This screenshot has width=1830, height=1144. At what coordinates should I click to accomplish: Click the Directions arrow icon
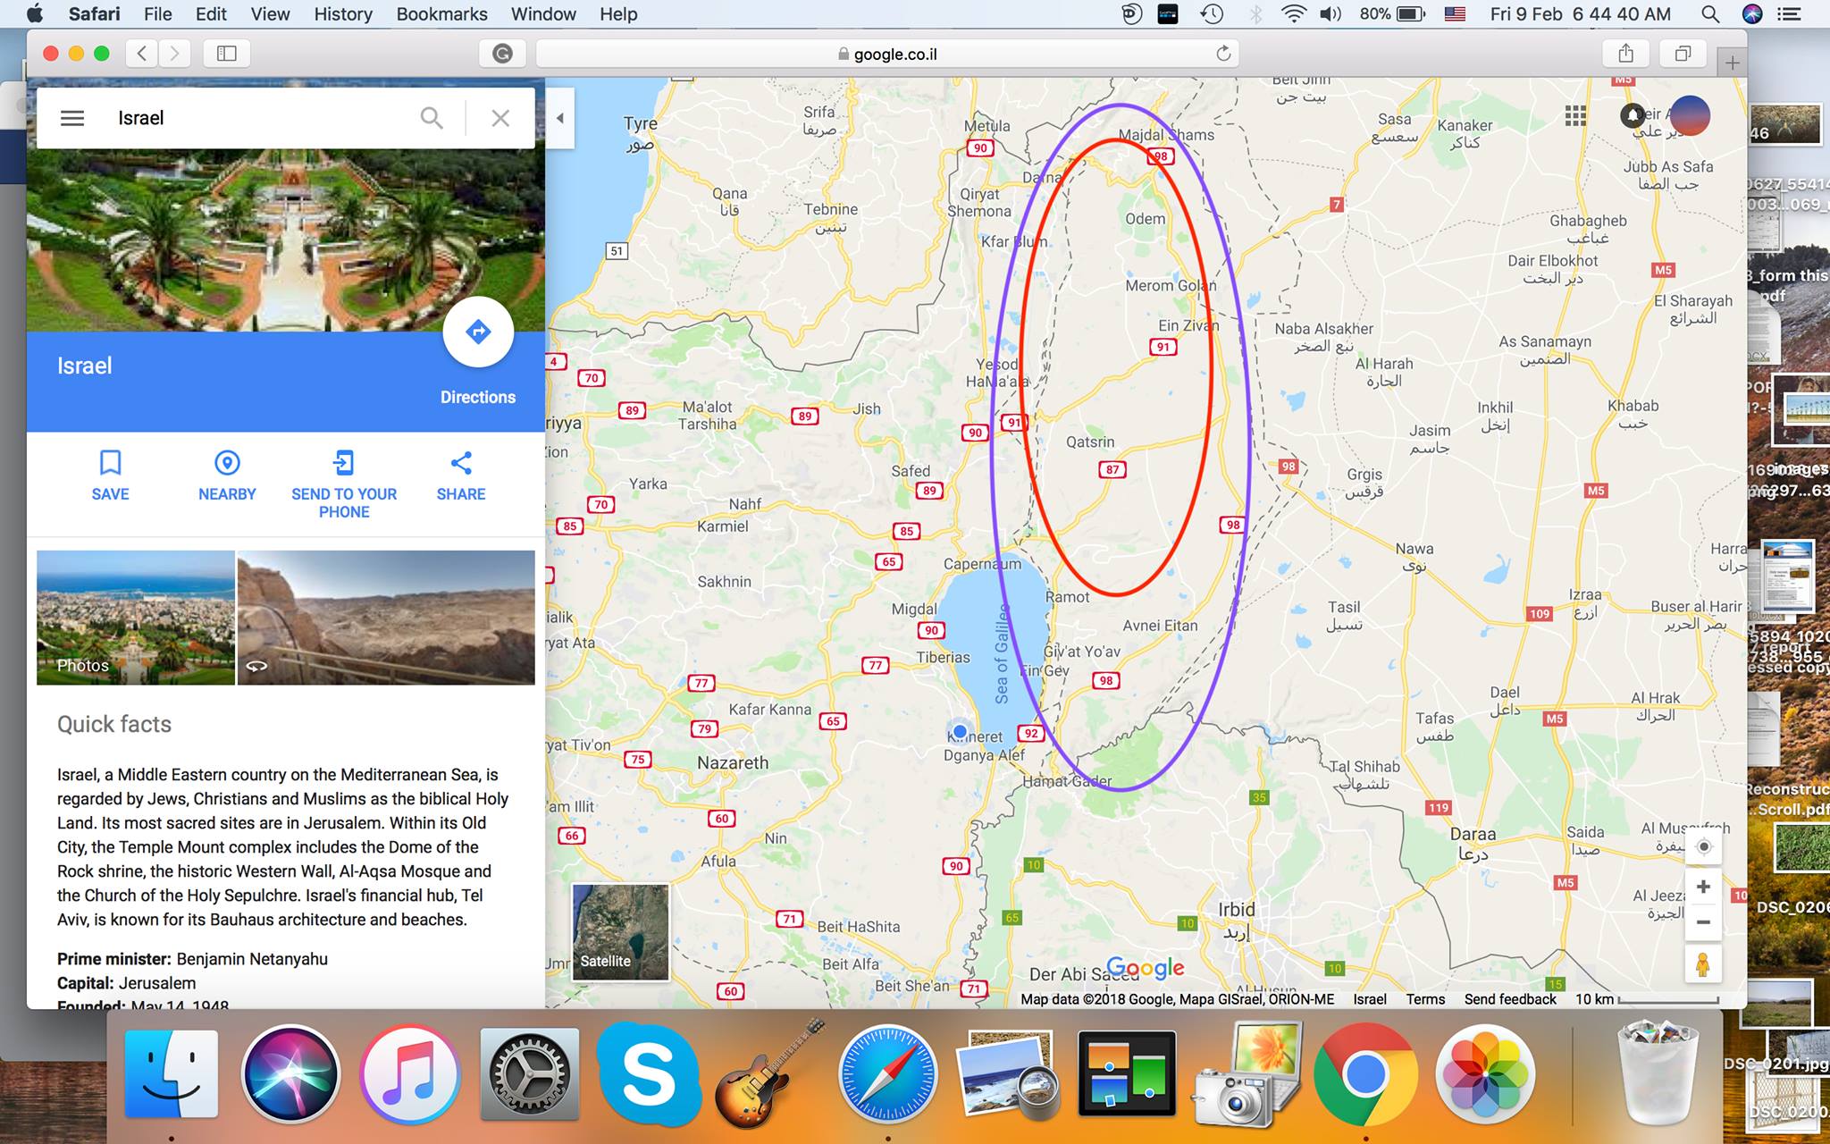(x=478, y=332)
